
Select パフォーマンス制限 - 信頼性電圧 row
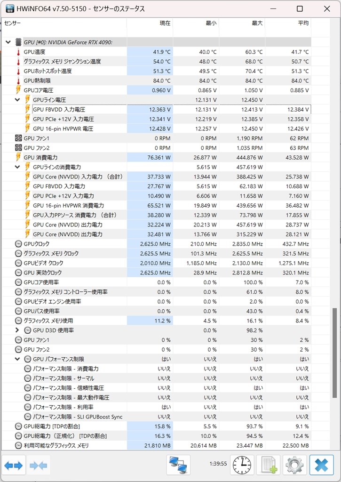tap(156, 388)
